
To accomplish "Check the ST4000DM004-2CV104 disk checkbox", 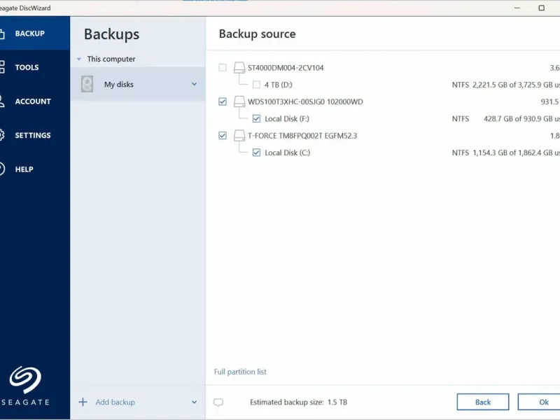I will click(x=223, y=68).
